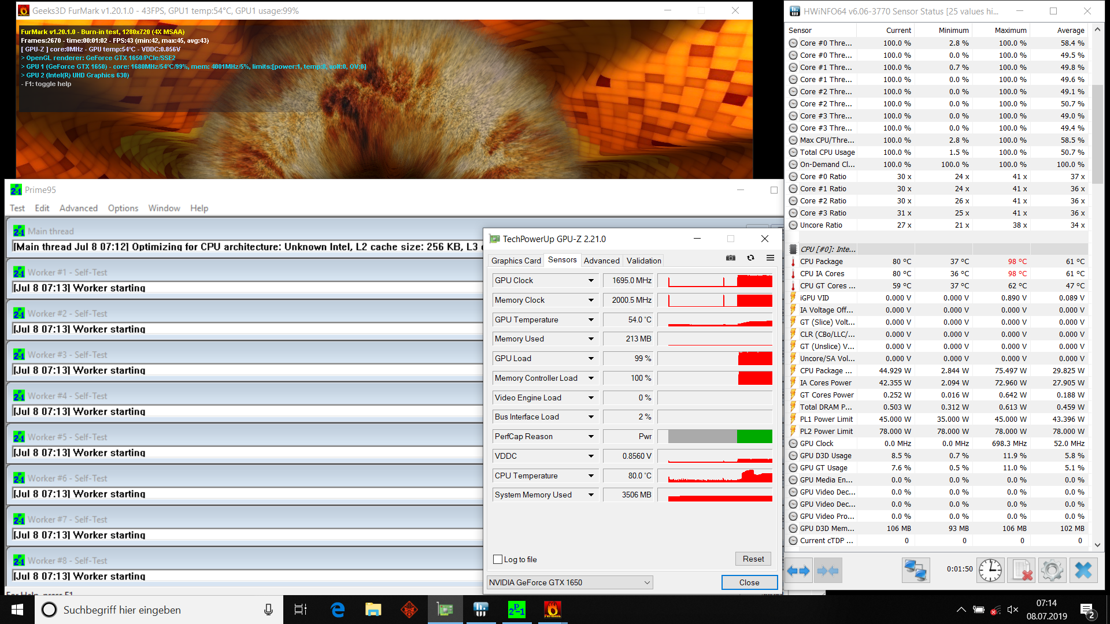Open the NVIDIA GeForce GTX 1650 selector
This screenshot has width=1110, height=624.
coord(569,582)
